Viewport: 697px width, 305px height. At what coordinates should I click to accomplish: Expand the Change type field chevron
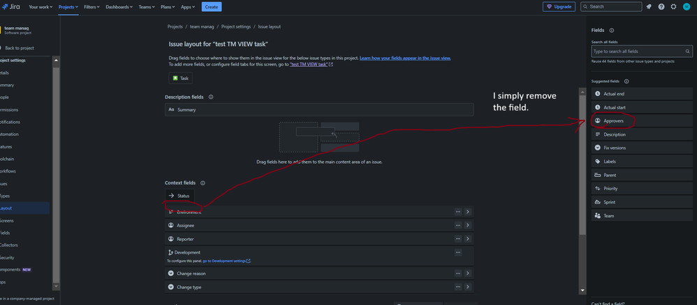(467, 287)
